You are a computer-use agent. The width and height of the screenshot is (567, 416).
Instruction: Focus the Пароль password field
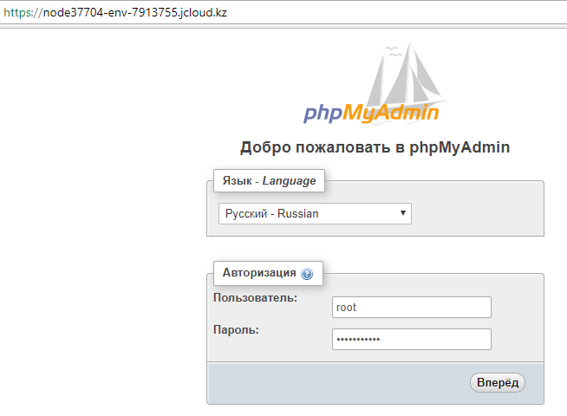[412, 339]
